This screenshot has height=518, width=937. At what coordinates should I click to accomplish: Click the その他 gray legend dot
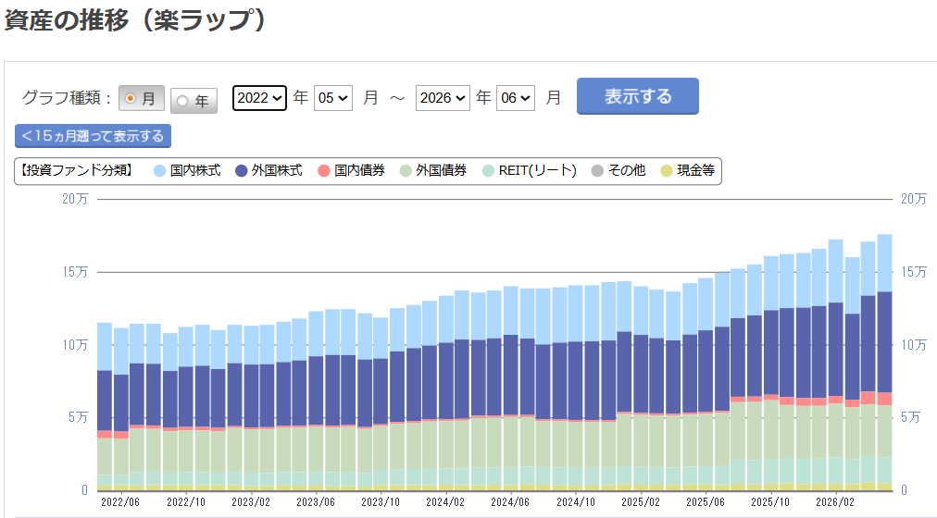597,171
